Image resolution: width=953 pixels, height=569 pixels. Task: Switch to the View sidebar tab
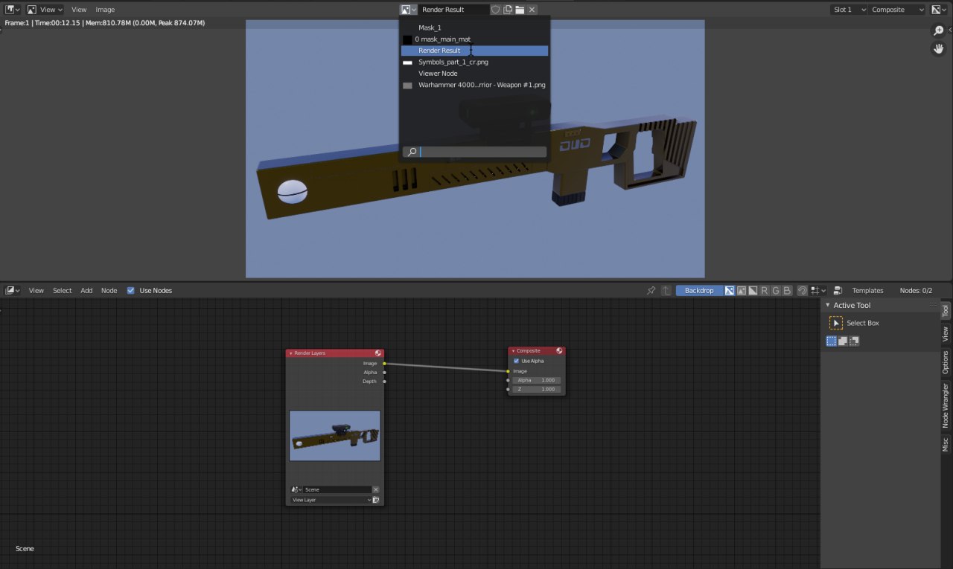946,334
